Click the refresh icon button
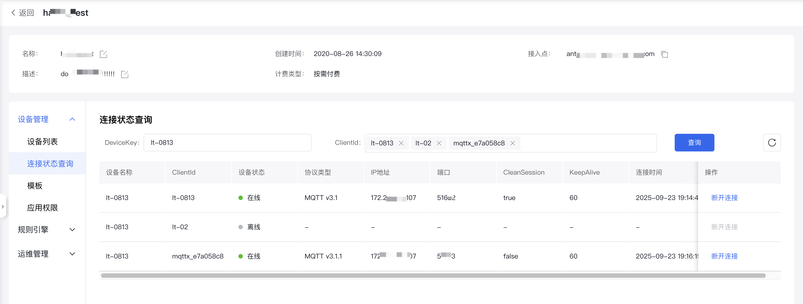 (x=772, y=143)
